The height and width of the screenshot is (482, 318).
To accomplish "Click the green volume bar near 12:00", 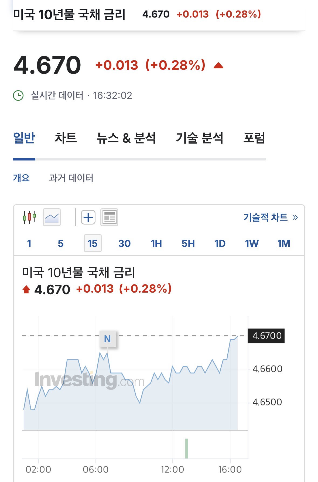I will 186,448.
